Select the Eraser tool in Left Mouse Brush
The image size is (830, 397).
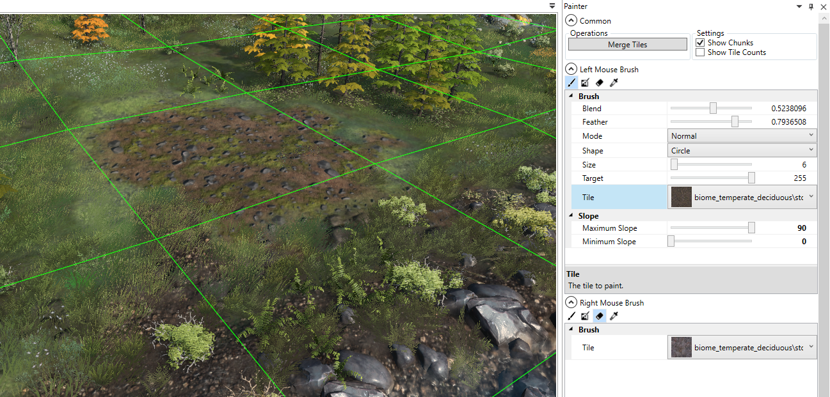(x=599, y=82)
